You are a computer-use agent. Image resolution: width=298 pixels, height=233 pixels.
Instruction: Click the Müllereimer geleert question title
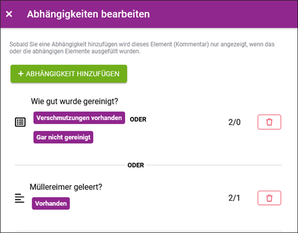tap(66, 187)
